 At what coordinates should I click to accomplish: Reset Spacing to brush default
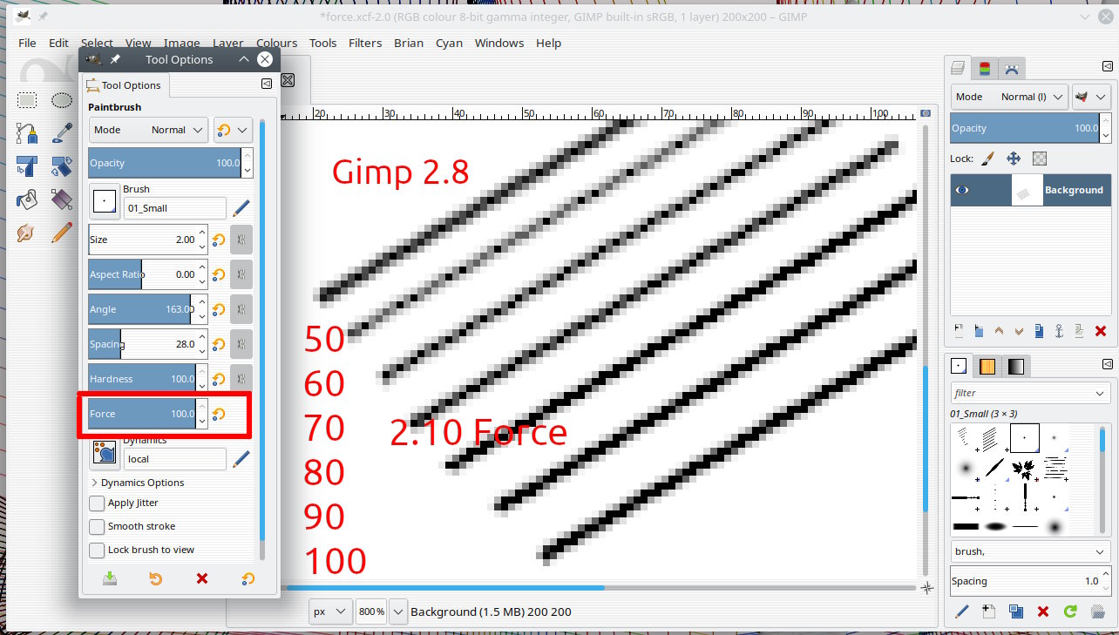(x=220, y=344)
